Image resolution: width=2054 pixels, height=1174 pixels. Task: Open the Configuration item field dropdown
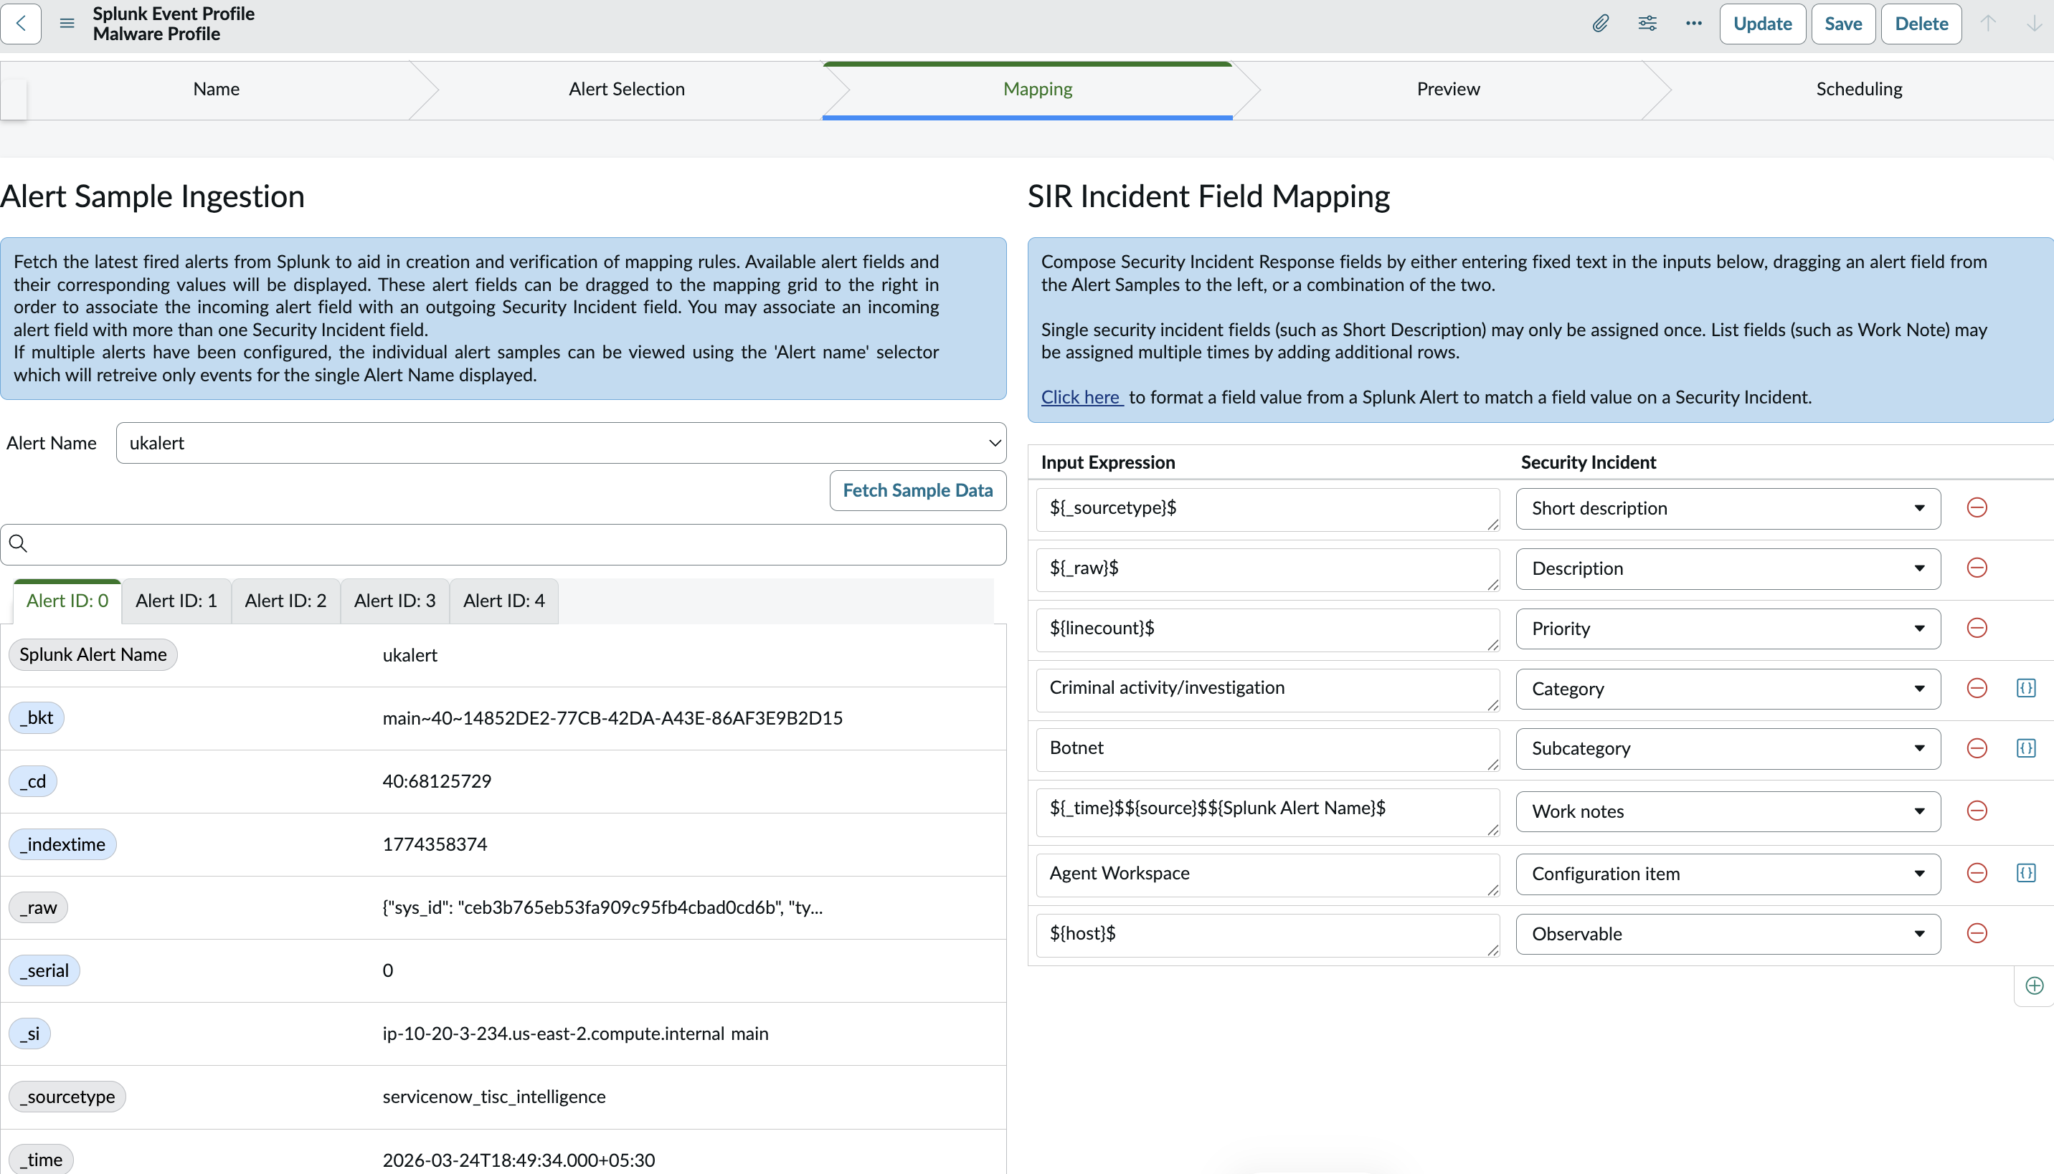(x=1727, y=874)
